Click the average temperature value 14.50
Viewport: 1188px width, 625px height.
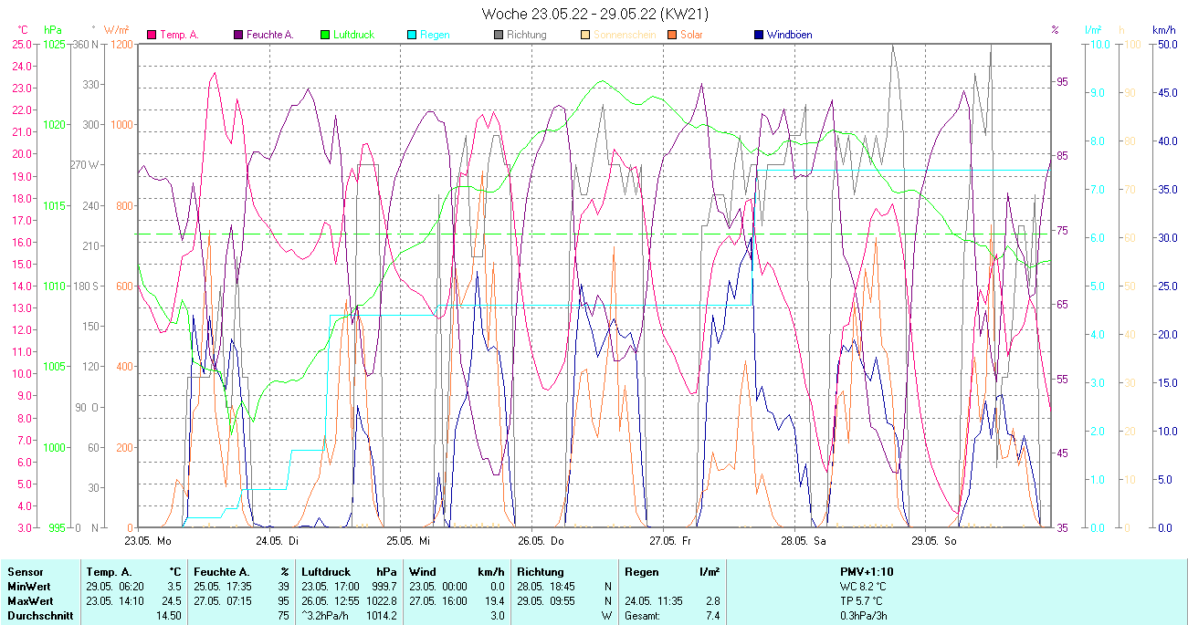(168, 617)
